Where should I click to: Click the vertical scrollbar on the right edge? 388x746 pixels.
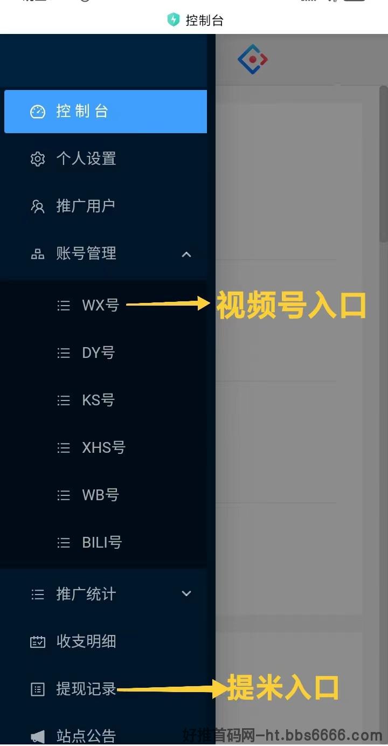384,164
